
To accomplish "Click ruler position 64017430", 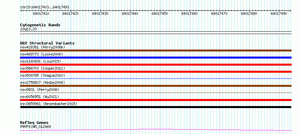I will click(100, 13).
